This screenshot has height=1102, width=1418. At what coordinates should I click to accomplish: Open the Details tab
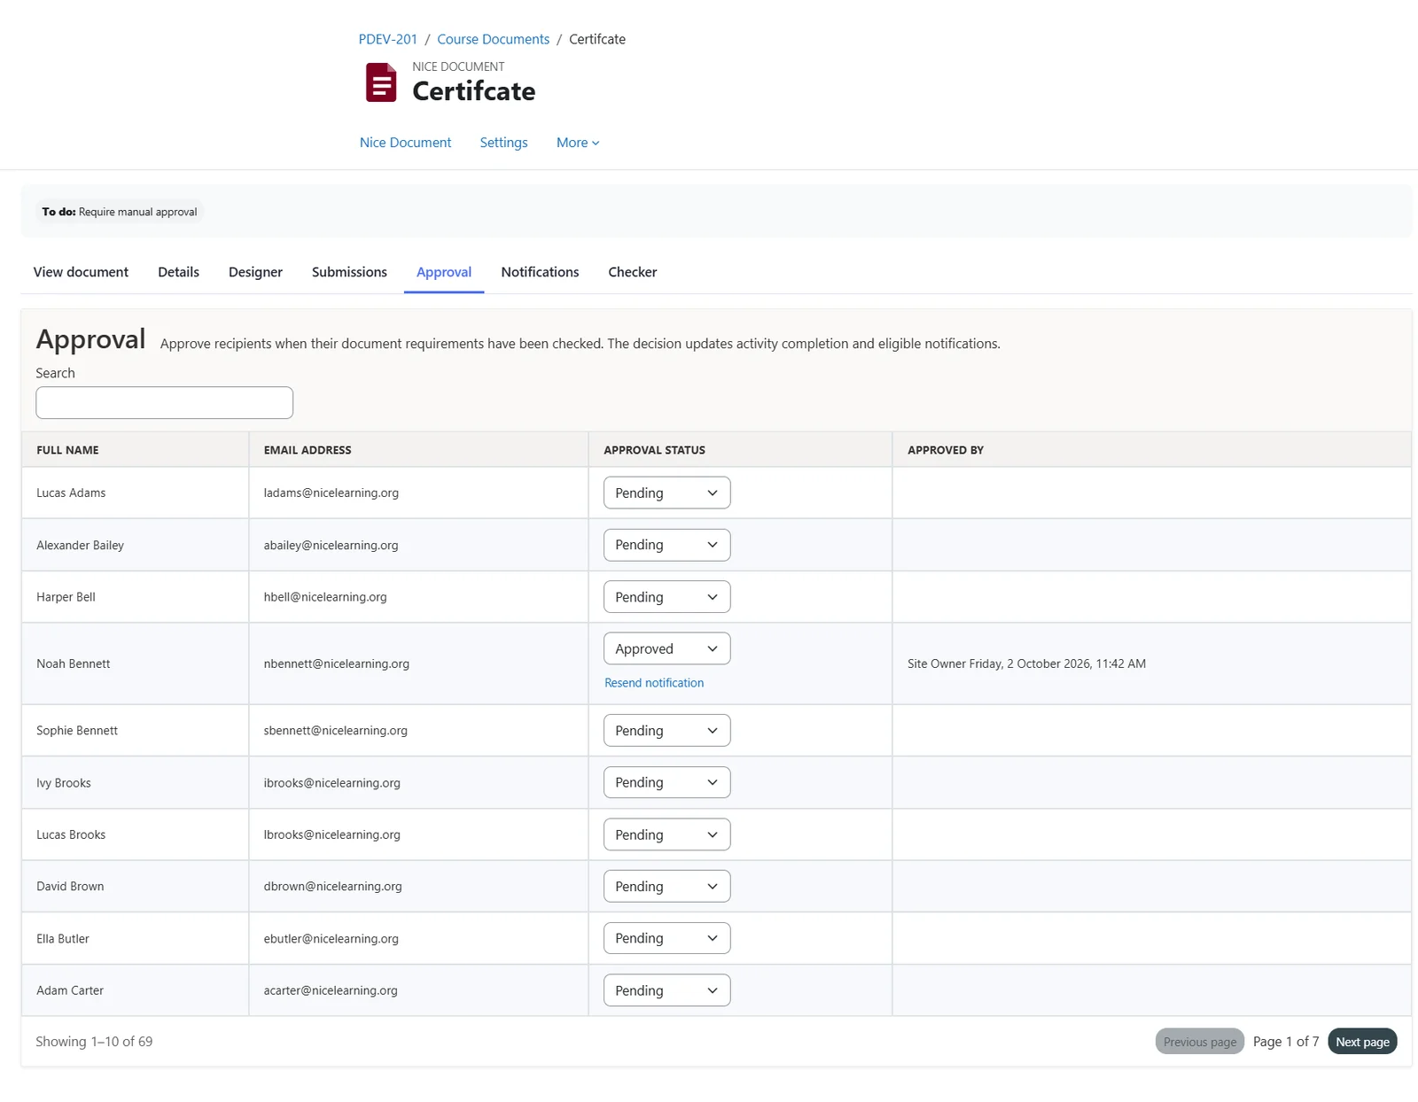pyautogui.click(x=178, y=272)
